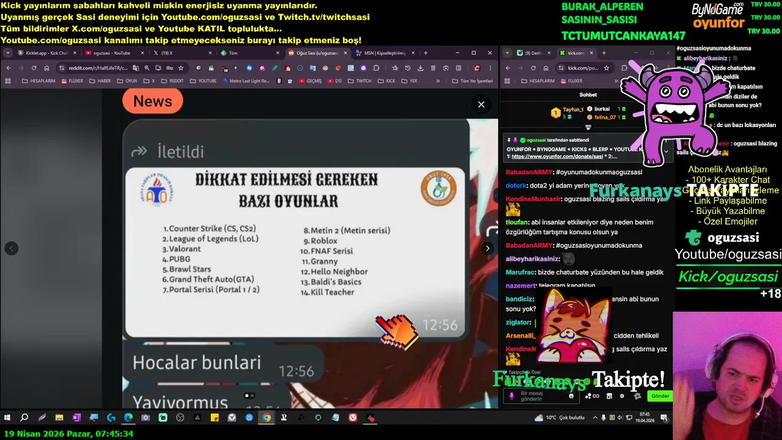
Task: Open Windows Start menu
Action: point(7,418)
